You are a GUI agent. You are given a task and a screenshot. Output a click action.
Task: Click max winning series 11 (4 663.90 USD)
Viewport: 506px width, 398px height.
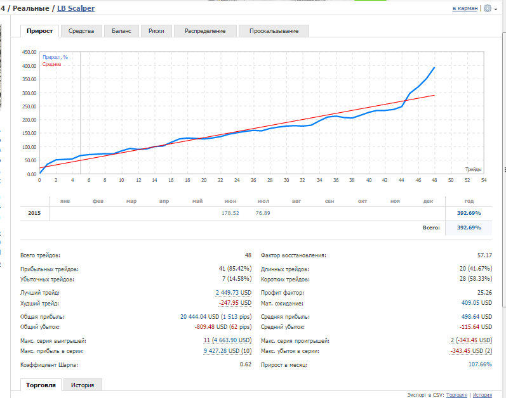(x=227, y=340)
